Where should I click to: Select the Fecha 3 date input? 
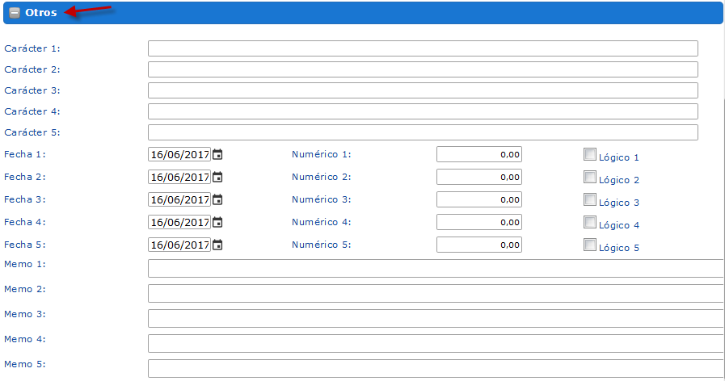[x=179, y=199]
